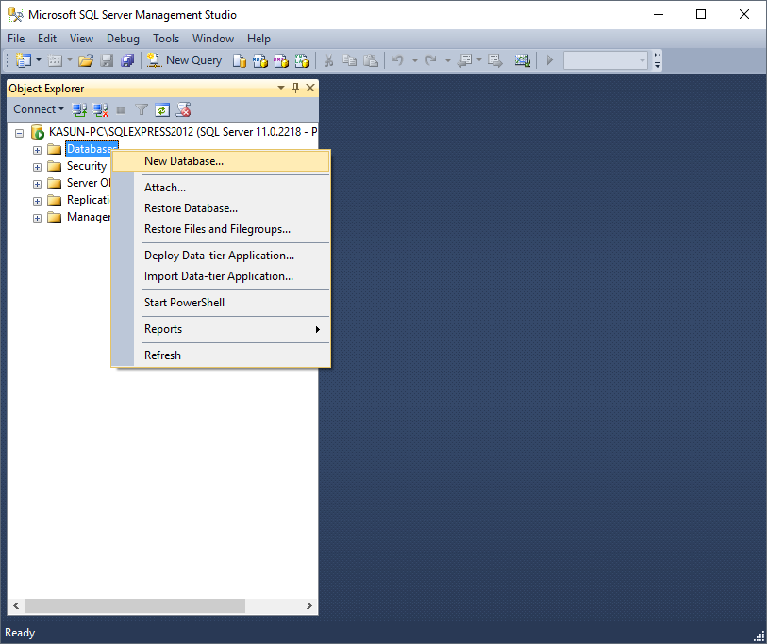Screen dimensions: 767x644
Task: Open the Edit menu
Action: 47,38
